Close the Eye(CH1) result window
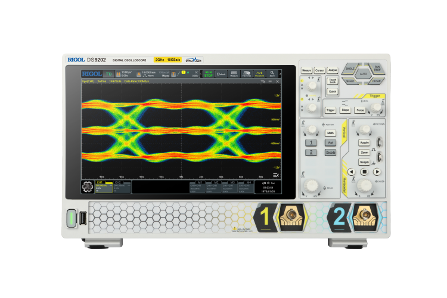This screenshot has width=447, height=298. 277,81
